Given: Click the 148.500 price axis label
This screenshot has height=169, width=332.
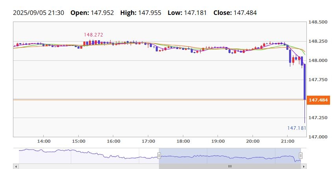Looking at the screenshot, I should (318, 22).
